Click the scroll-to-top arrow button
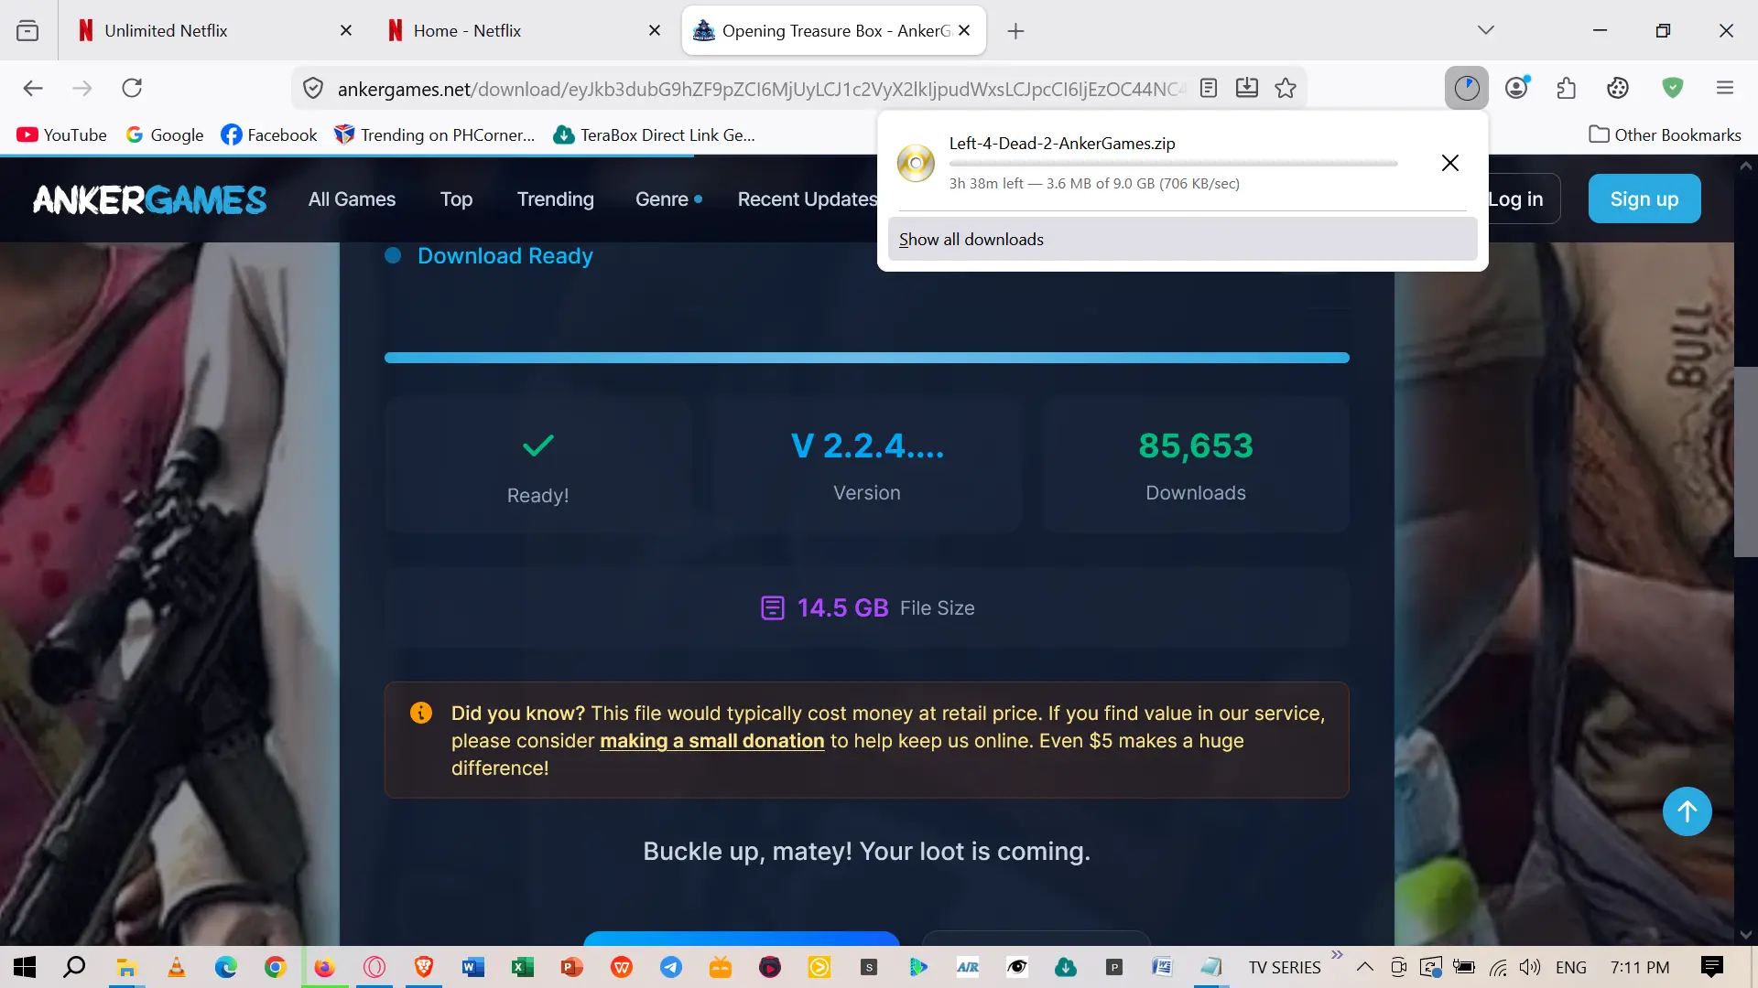The height and width of the screenshot is (988, 1758). point(1687,811)
